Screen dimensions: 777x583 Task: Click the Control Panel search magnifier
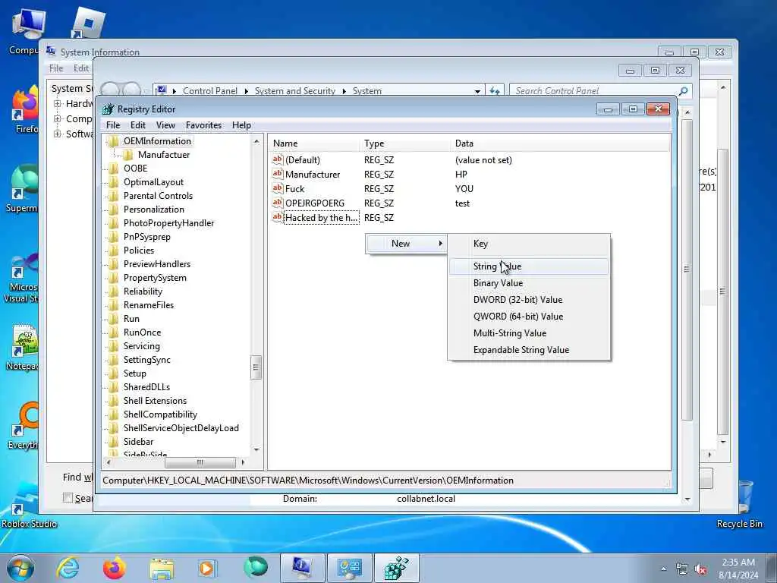click(684, 91)
